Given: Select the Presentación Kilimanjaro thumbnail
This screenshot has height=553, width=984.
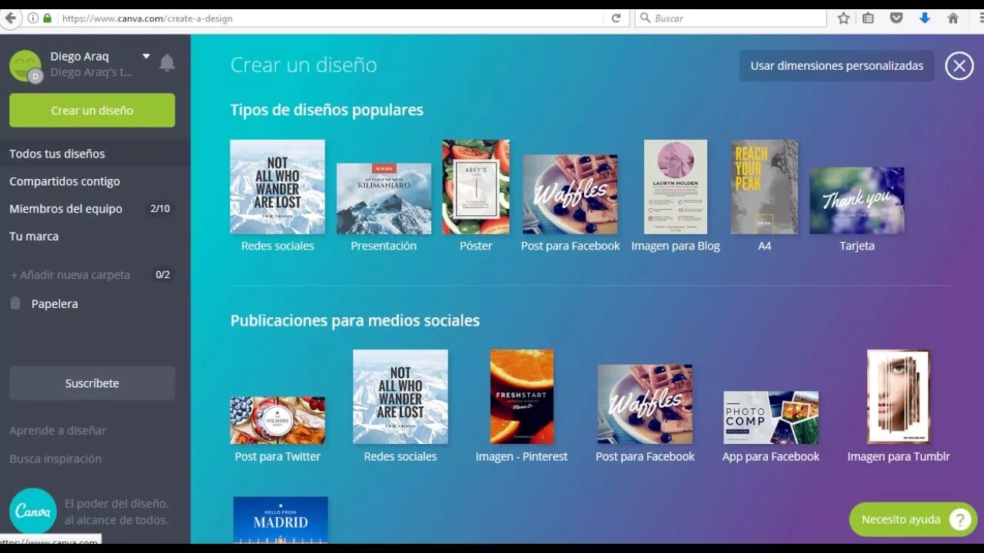Looking at the screenshot, I should tap(384, 199).
